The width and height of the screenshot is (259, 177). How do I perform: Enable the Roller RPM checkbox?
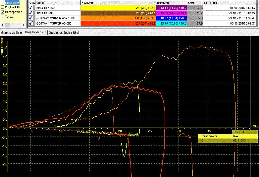[x=3, y=3]
